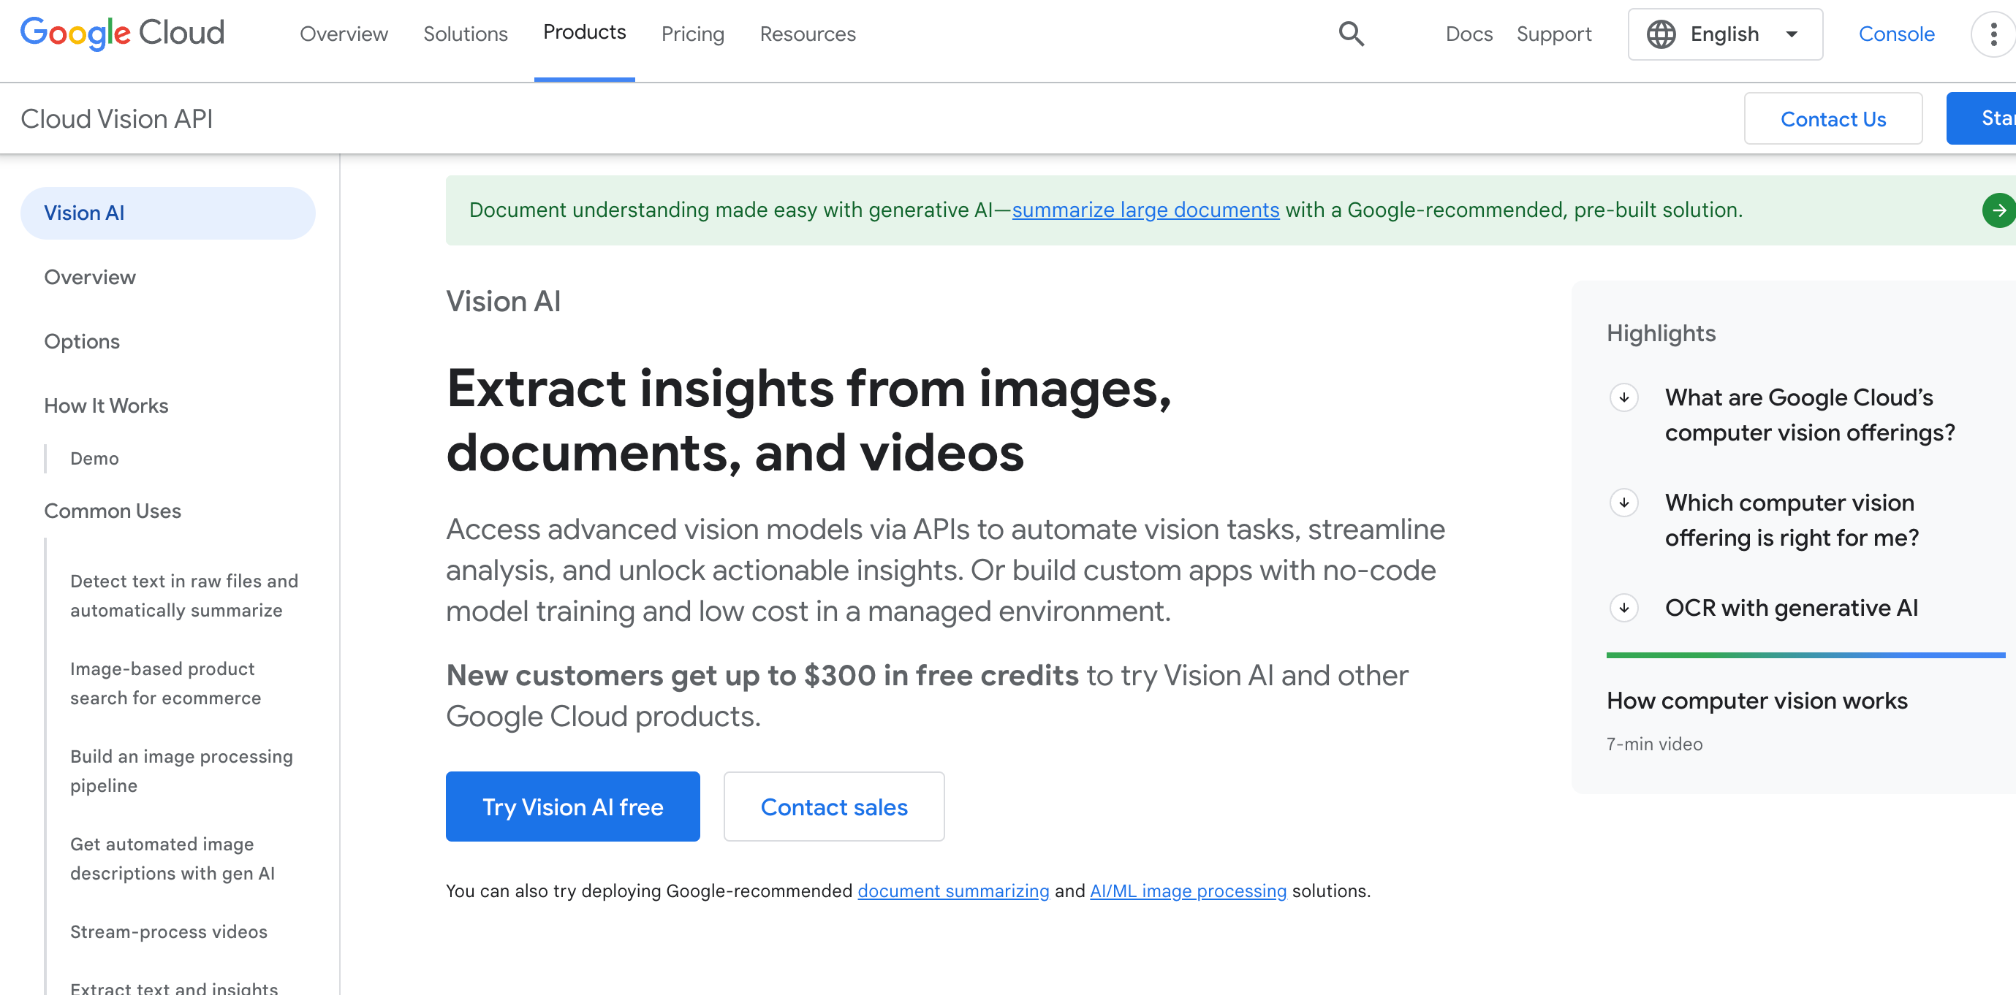Click the Google Cloud logo
This screenshot has width=2016, height=995.
(x=122, y=33)
